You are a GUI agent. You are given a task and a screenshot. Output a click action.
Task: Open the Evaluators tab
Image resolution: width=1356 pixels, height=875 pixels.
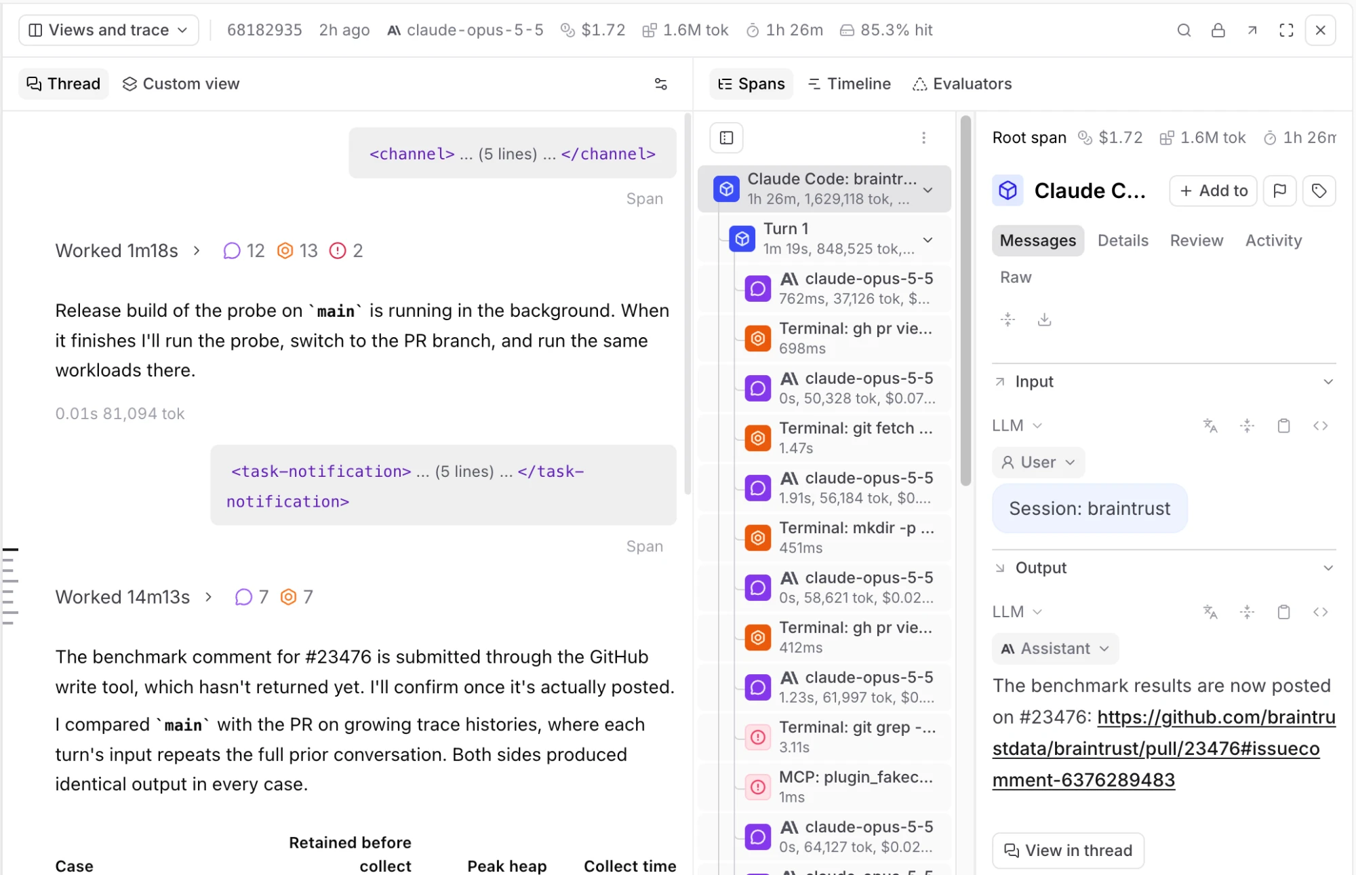962,83
